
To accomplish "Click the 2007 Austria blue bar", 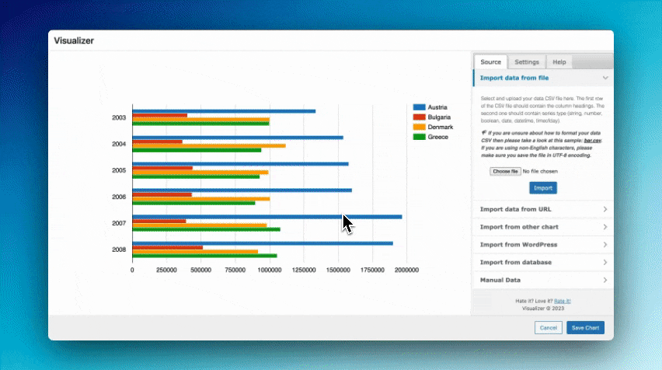I will 267,217.
